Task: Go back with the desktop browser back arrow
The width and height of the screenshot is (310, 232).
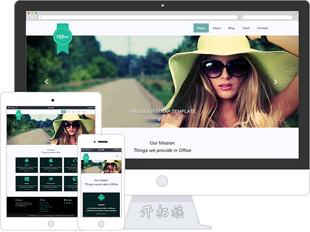Action: pos(30,18)
